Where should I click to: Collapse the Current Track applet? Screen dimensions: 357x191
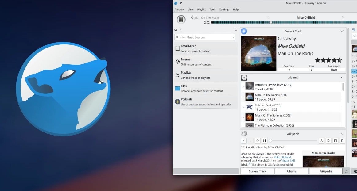[x=342, y=31]
